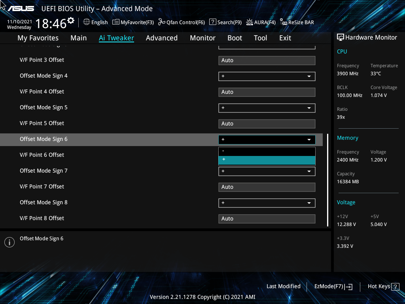Select Offset Mode Sign 5 row label
The image size is (405, 304).
(44, 108)
